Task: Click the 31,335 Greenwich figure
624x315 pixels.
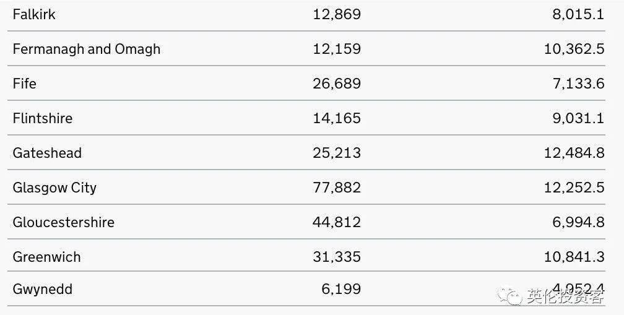Action: 337,257
